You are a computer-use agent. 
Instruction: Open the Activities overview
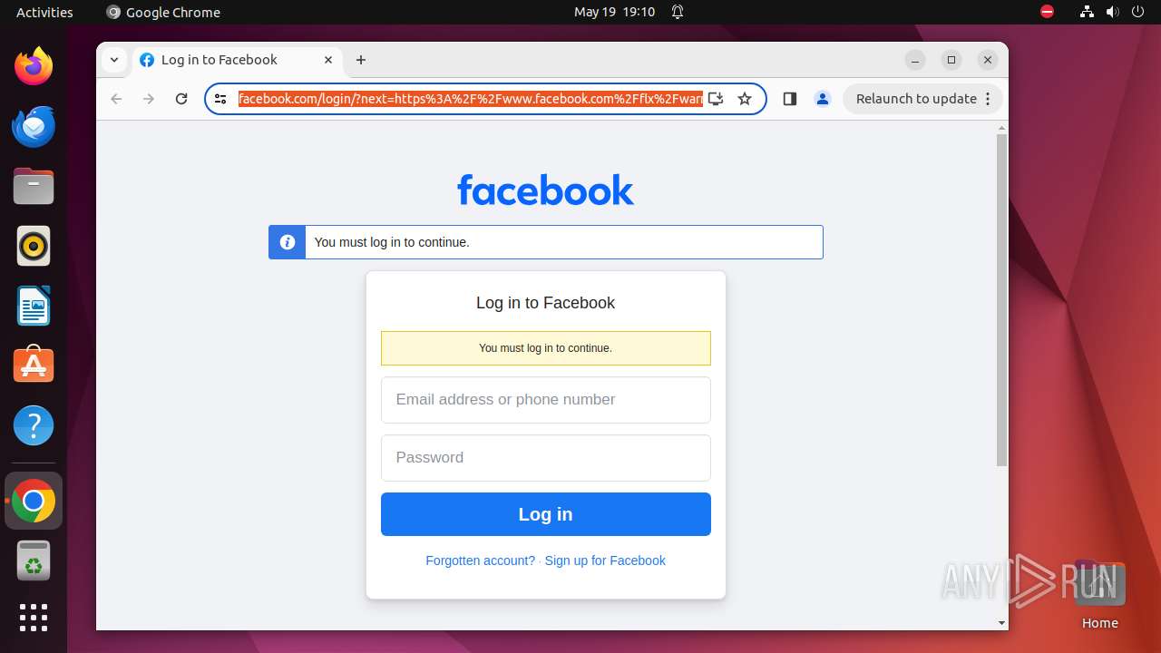coord(44,12)
